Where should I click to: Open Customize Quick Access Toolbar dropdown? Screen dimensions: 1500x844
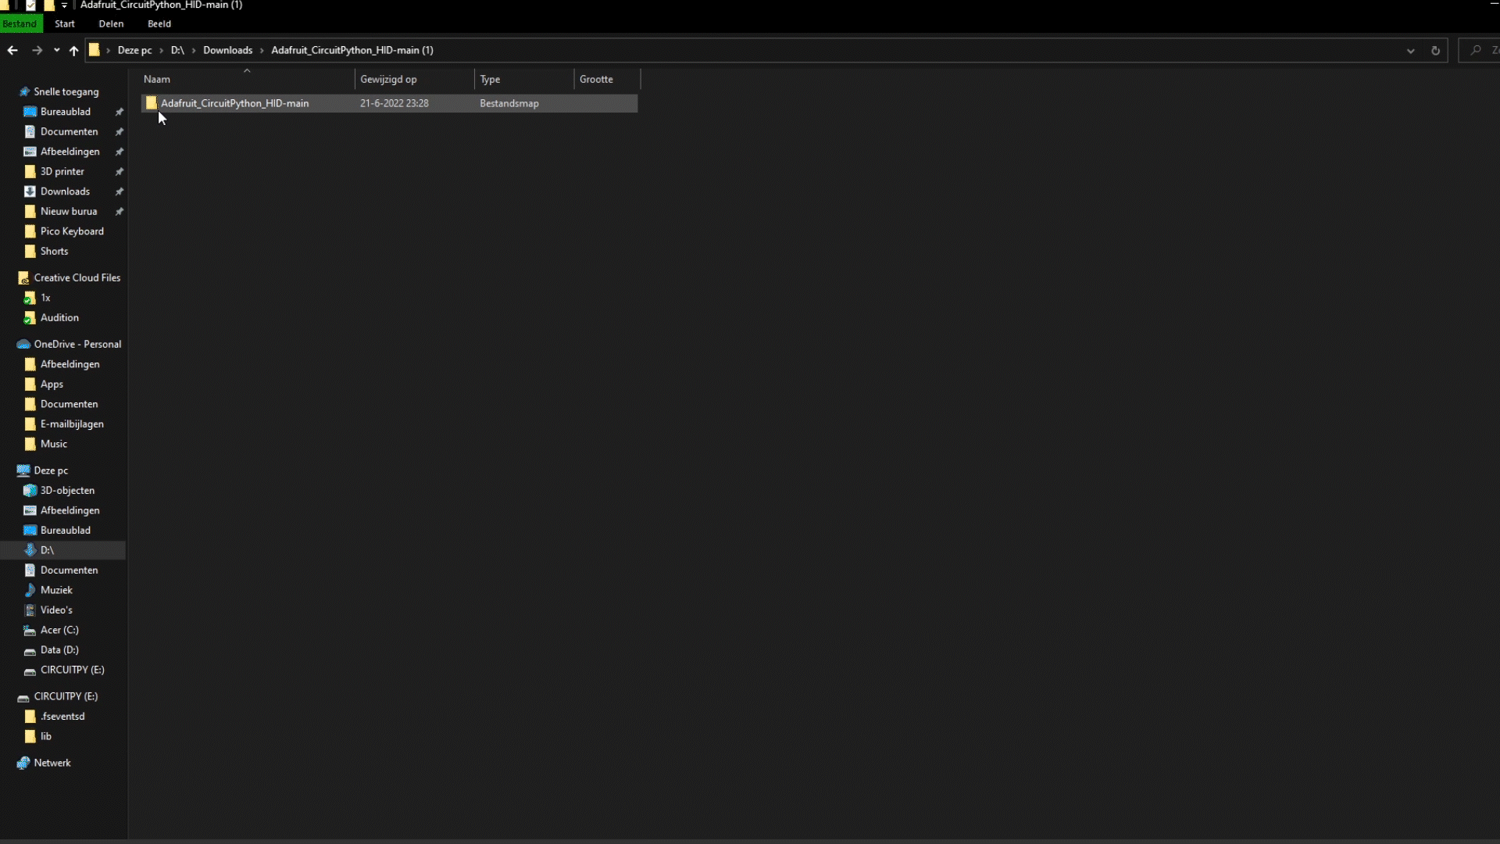(x=64, y=5)
